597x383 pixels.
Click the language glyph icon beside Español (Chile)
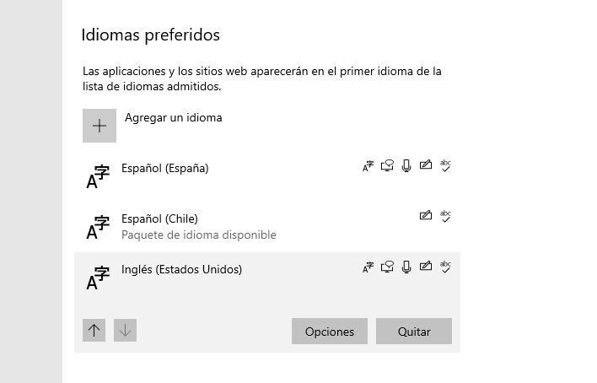pos(98,228)
